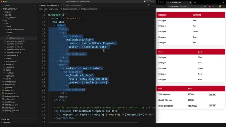Click TableComponent in the breadcrumb
Screen dimensions: 226x127
[x=90, y=9]
